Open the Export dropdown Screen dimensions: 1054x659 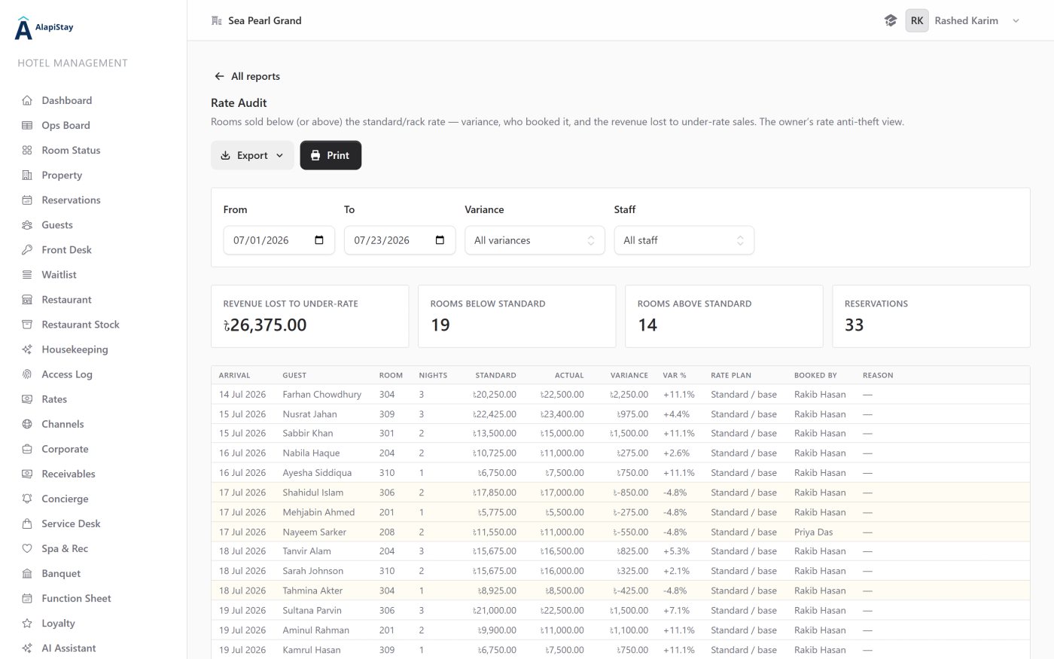252,155
